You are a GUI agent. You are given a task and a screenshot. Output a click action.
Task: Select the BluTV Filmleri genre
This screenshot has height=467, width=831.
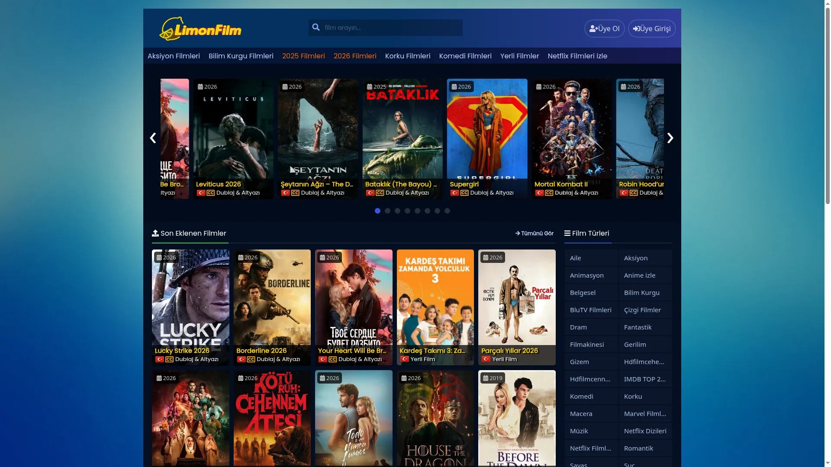(x=591, y=310)
